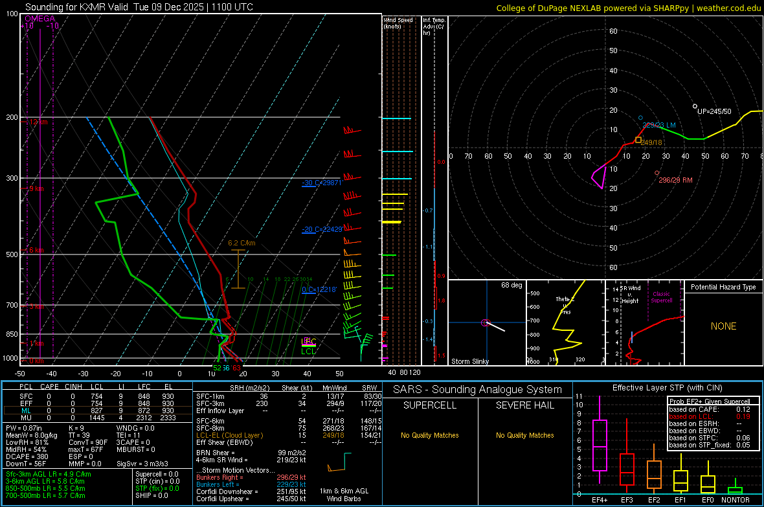Click the ConvT = 90F value
Image resolution: width=764 pixels, height=507 pixels.
pyautogui.click(x=88, y=442)
